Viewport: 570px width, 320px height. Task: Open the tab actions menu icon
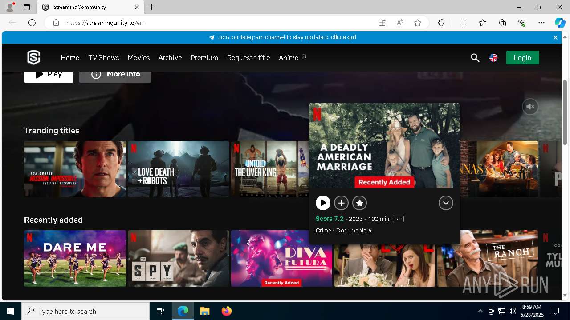pyautogui.click(x=27, y=7)
